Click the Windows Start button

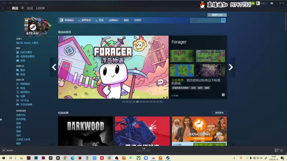4,158
